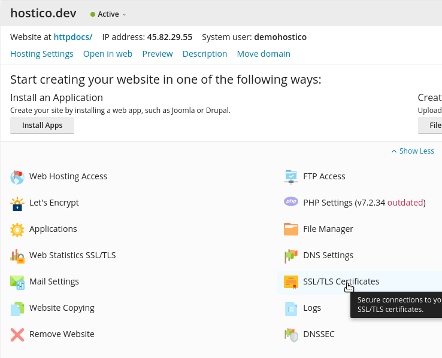Open the Hosting Settings link

pos(42,54)
